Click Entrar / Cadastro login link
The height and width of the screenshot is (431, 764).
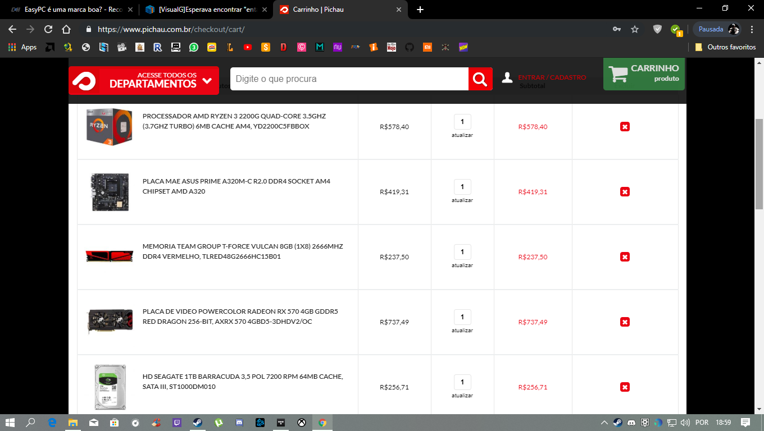pyautogui.click(x=552, y=77)
